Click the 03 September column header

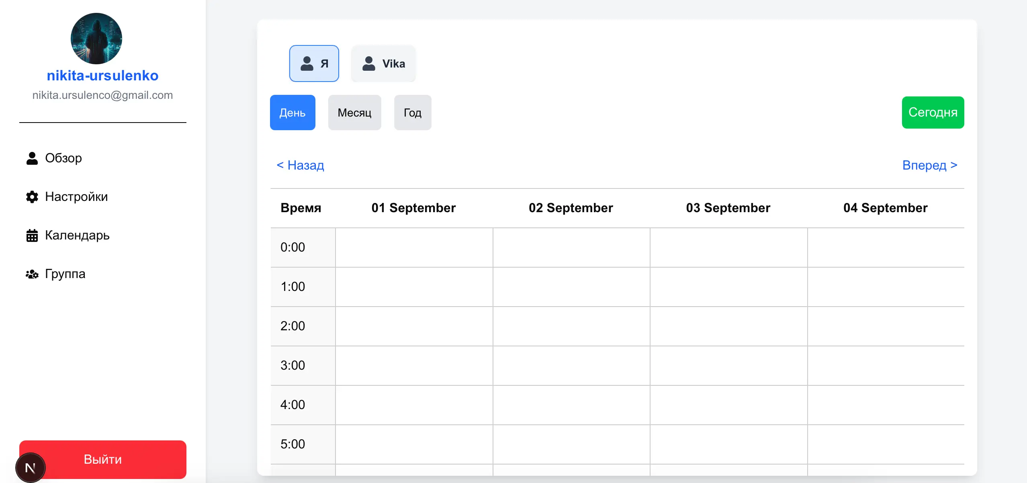(728, 207)
